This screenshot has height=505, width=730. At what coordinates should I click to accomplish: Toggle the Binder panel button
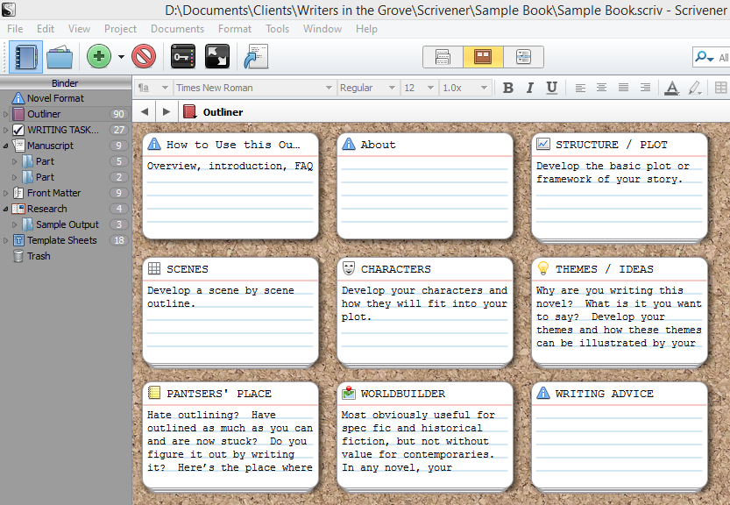[x=25, y=58]
